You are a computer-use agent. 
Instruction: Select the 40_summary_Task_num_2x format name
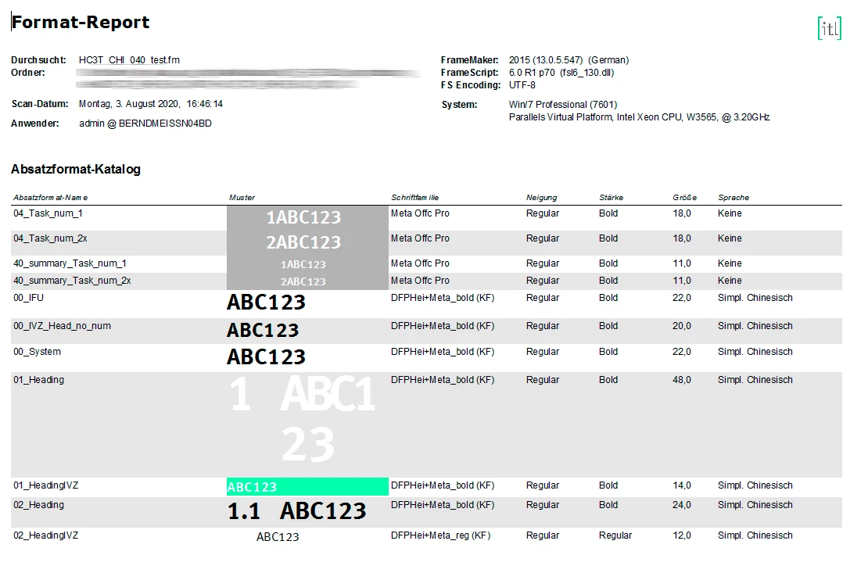tap(72, 281)
